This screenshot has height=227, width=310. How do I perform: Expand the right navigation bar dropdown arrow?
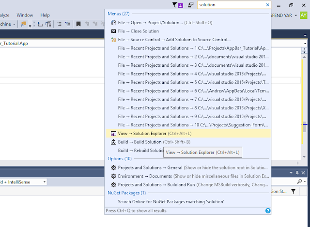305,44
